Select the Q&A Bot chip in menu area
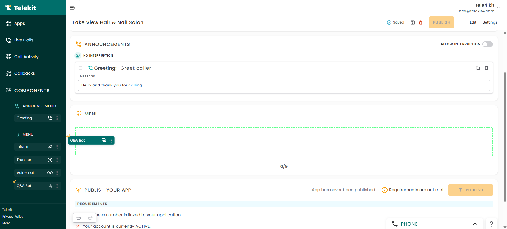507x229 pixels. coord(91,141)
